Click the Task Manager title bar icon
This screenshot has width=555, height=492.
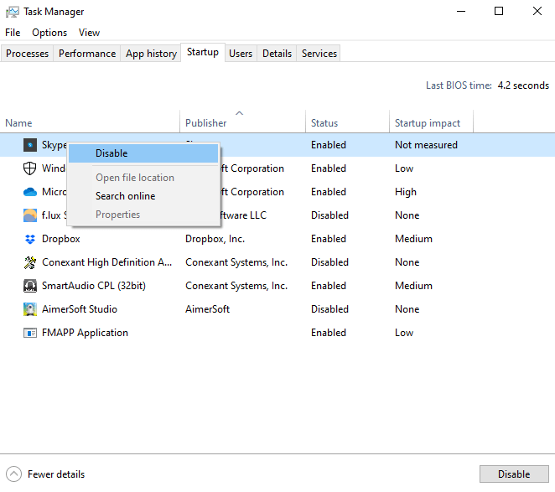(x=13, y=12)
